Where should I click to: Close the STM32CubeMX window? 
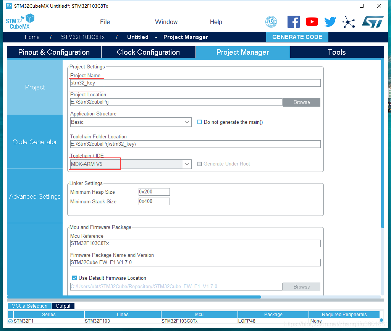(x=379, y=6)
